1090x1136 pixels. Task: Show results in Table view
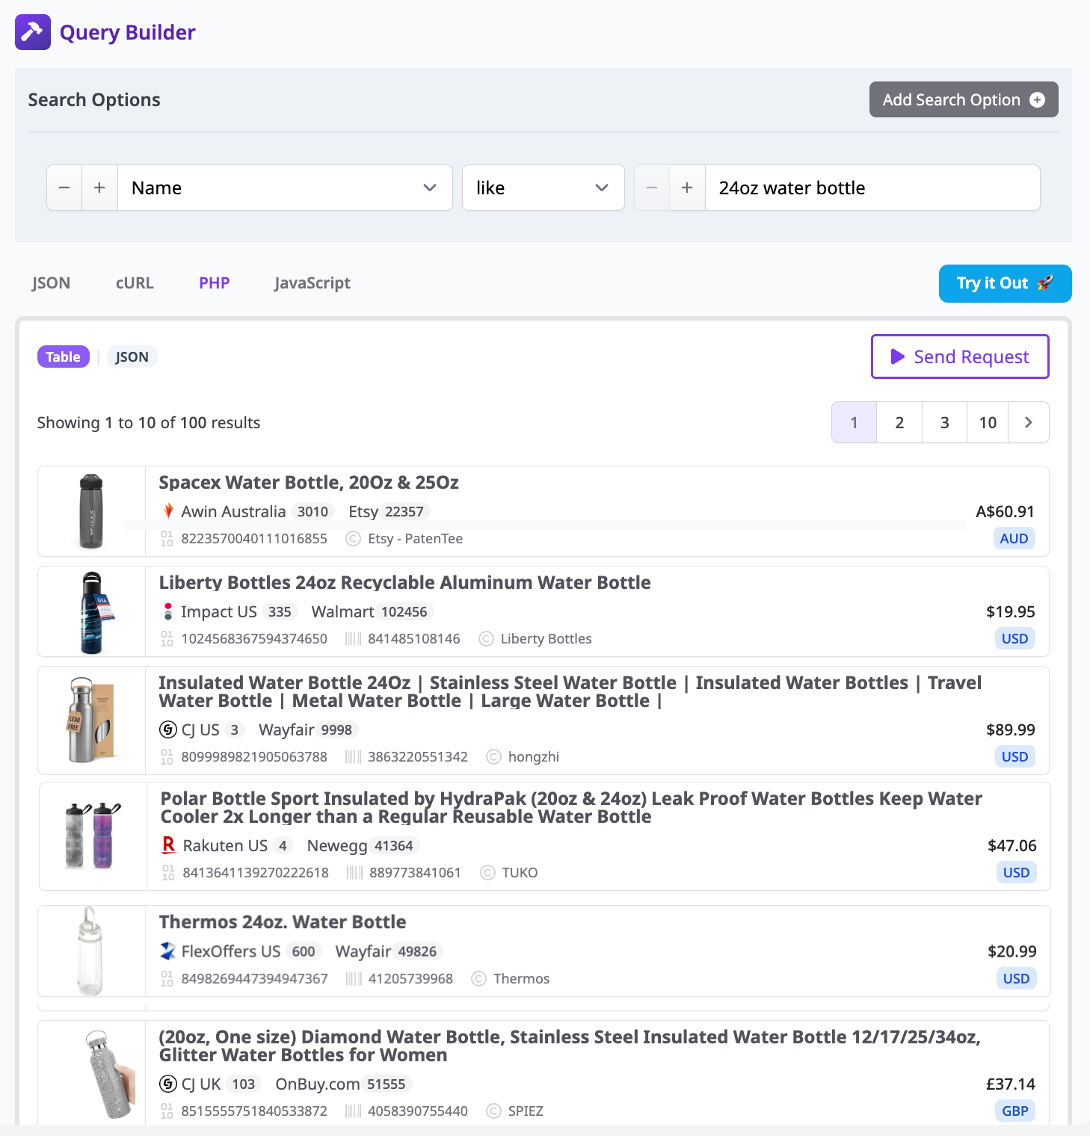(64, 356)
